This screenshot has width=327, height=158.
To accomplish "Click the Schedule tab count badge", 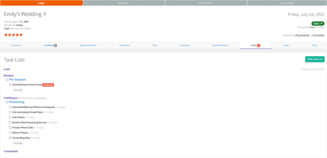I will click(56, 45).
